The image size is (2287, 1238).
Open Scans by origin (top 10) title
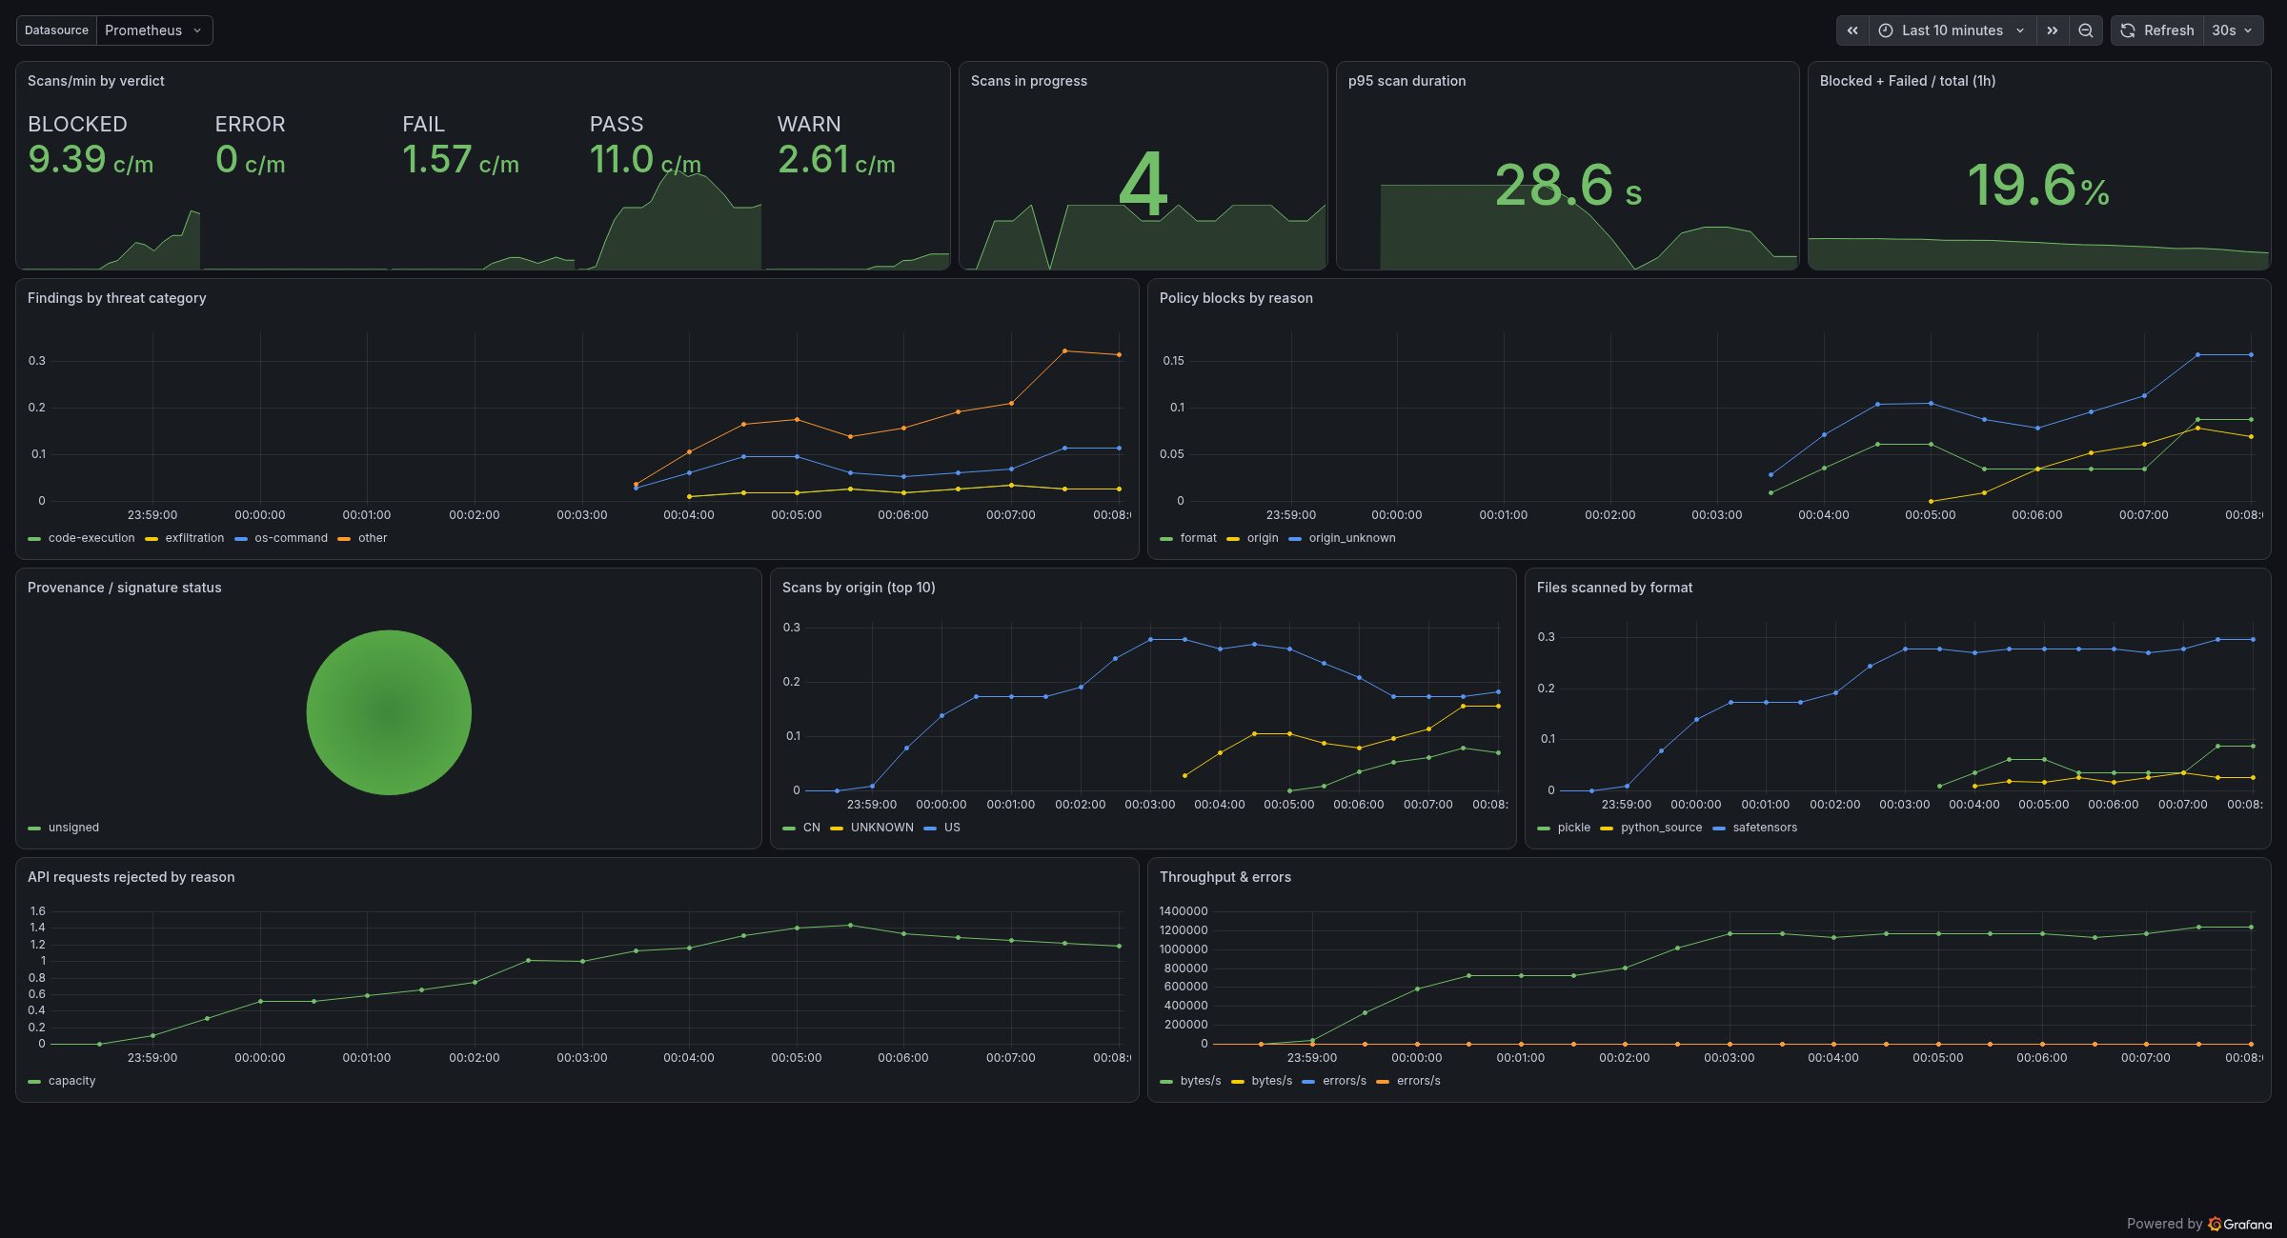[x=859, y=588]
